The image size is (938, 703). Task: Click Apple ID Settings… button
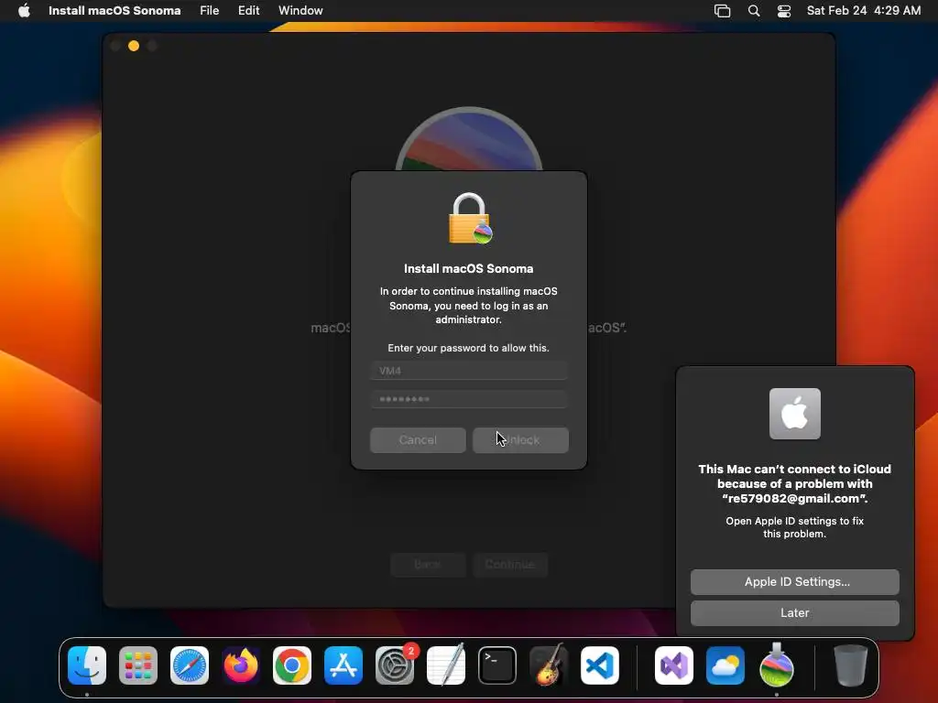click(794, 581)
